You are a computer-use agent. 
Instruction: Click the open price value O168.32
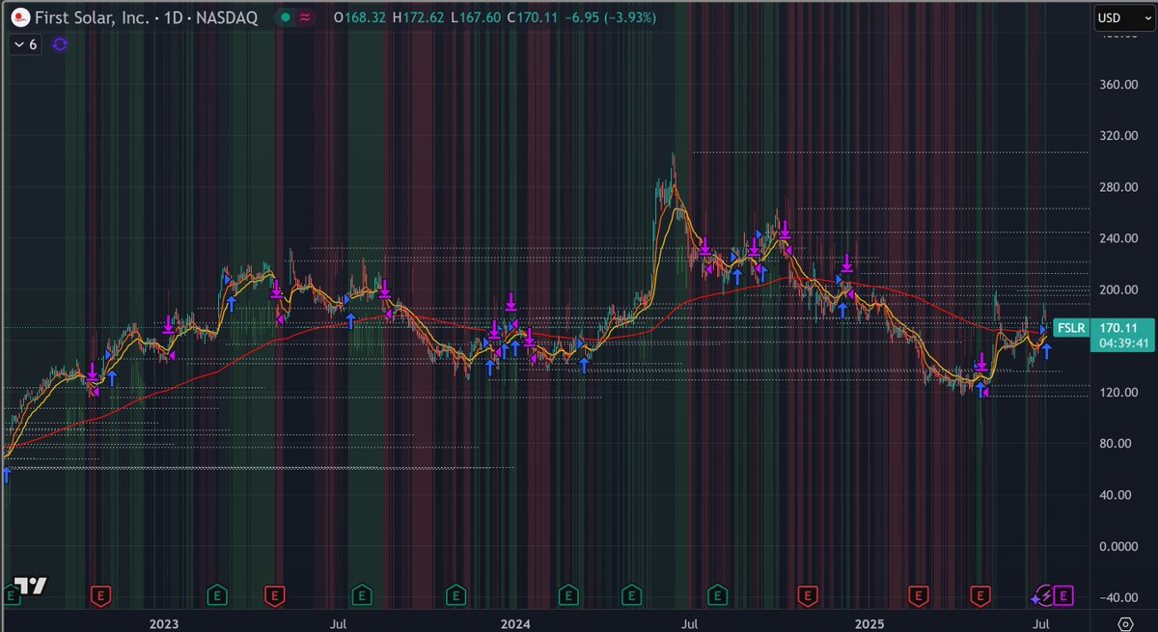coord(359,17)
